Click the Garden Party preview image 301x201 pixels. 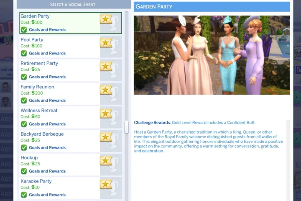(212, 55)
